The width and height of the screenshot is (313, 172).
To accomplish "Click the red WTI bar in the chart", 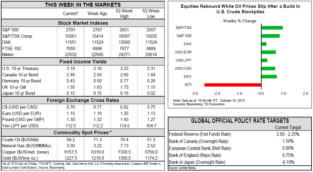I will point(233,85).
